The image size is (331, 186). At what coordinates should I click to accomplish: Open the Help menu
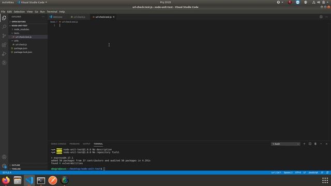(62, 11)
